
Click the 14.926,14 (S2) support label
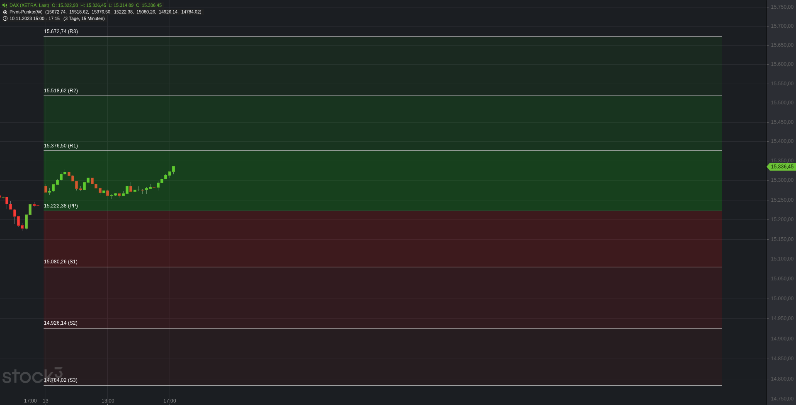(x=61, y=323)
